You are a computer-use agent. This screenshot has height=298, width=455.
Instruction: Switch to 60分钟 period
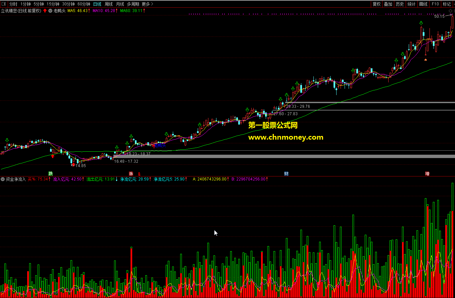(x=84, y=4)
